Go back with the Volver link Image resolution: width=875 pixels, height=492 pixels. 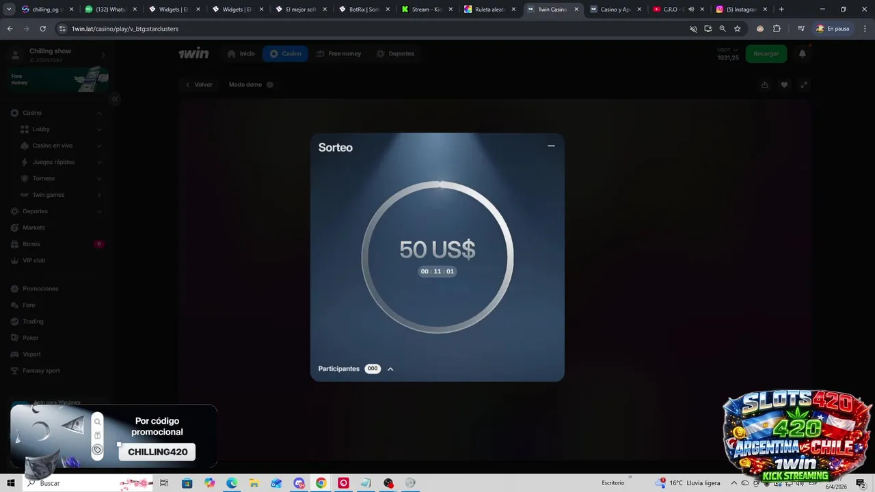199,85
